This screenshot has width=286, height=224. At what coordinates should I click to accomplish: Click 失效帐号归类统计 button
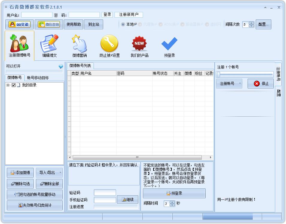35,205
